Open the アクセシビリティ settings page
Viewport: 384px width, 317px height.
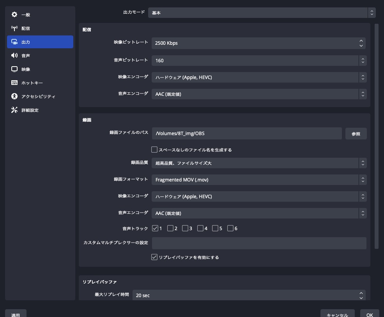click(x=40, y=96)
